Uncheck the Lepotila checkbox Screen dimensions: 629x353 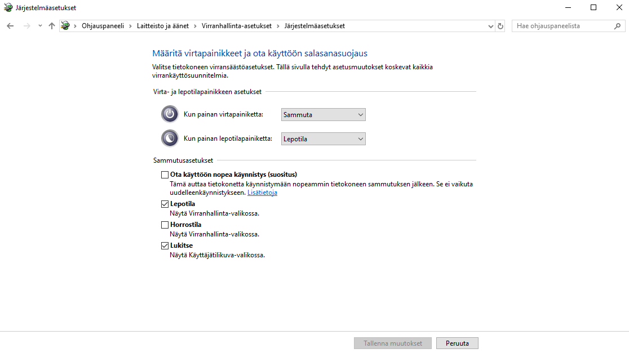(x=165, y=204)
